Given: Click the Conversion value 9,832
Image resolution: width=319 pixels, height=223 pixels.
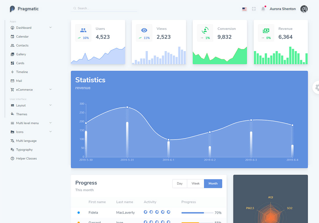Looking at the screenshot, I should click(224, 37).
